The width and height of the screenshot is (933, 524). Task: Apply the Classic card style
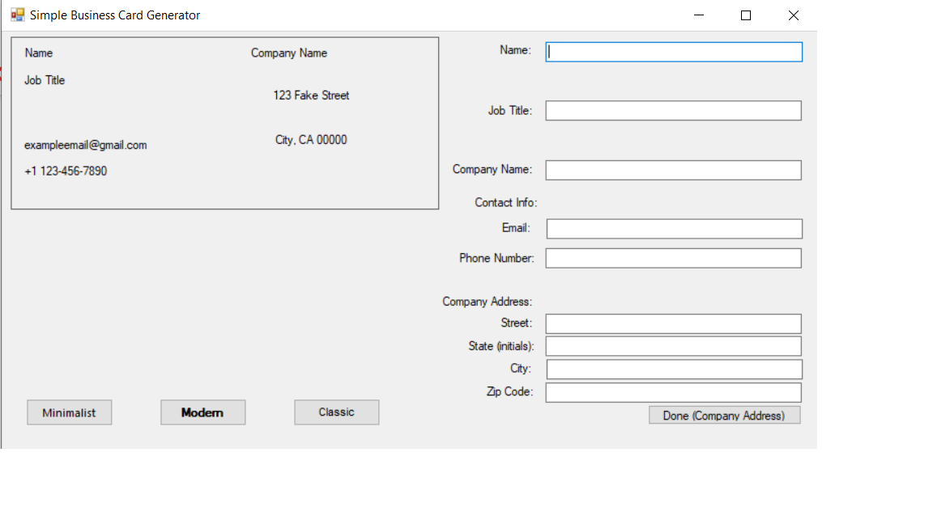(x=336, y=412)
